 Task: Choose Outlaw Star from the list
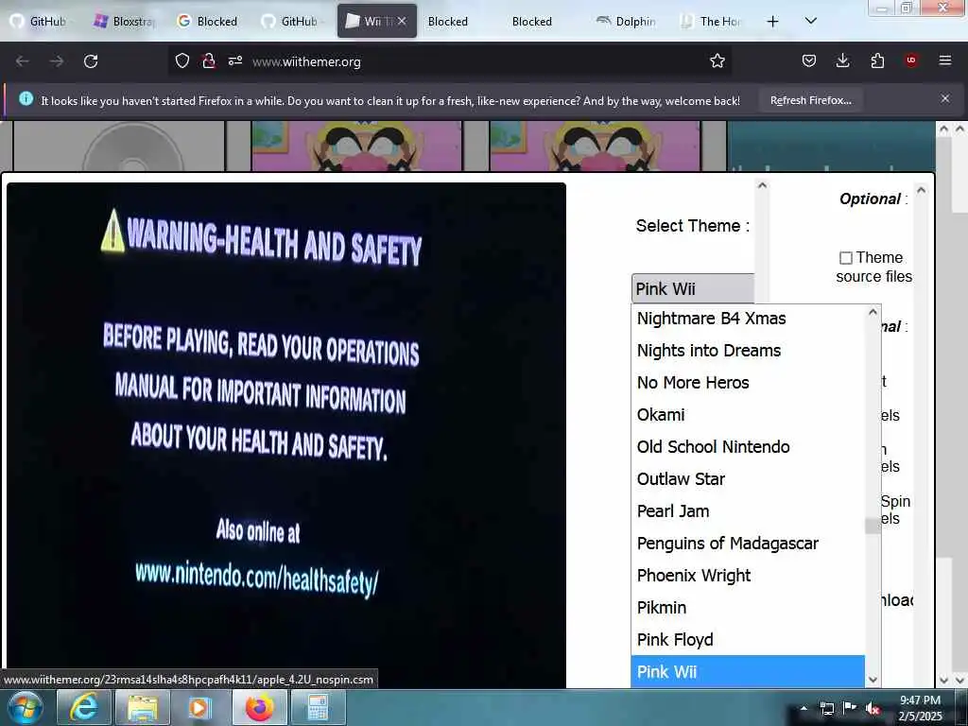(748, 479)
